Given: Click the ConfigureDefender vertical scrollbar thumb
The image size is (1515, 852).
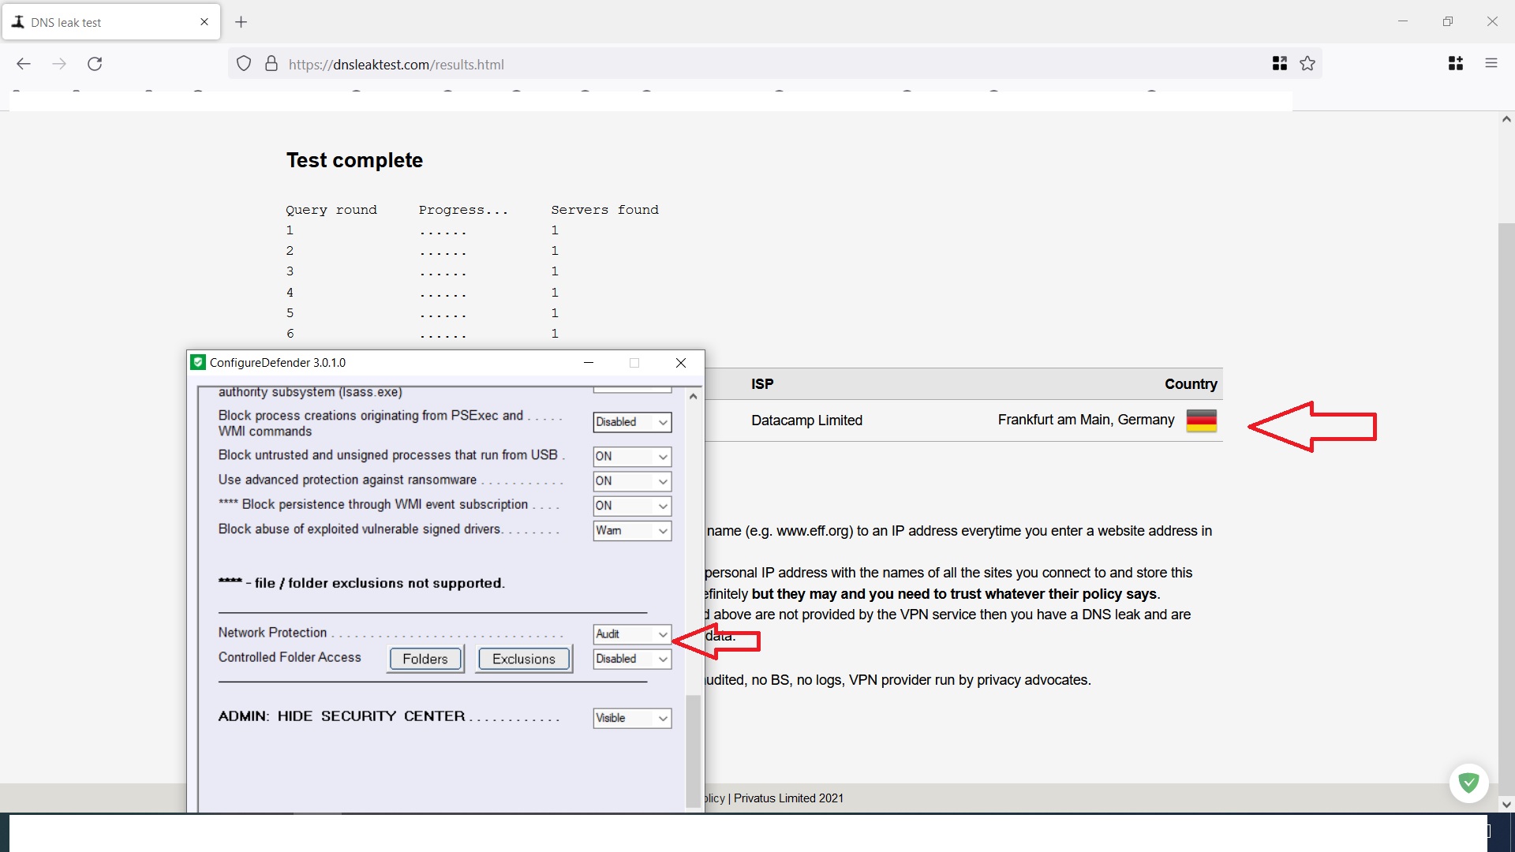Looking at the screenshot, I should (693, 749).
